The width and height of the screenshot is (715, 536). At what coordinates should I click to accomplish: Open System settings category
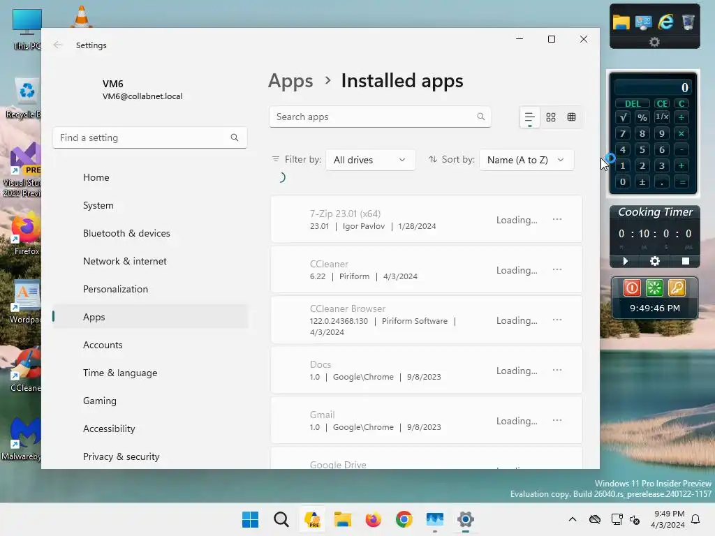151,205
